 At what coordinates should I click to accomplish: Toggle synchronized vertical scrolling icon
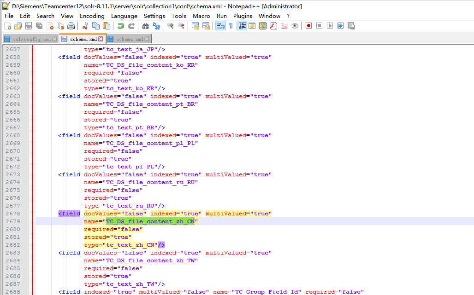tap(196, 26)
